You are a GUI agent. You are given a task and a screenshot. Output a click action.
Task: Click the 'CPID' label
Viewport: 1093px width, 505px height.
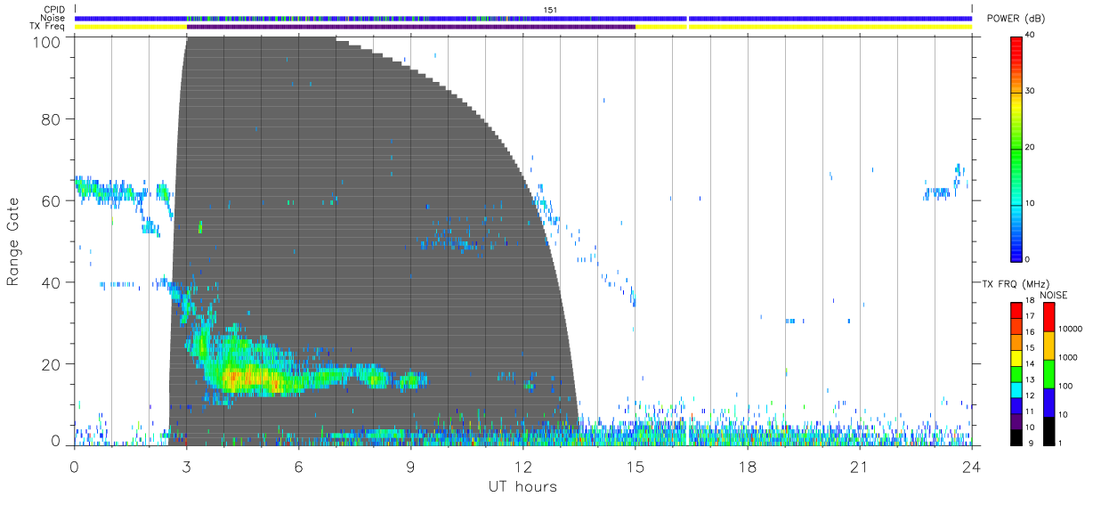click(55, 10)
